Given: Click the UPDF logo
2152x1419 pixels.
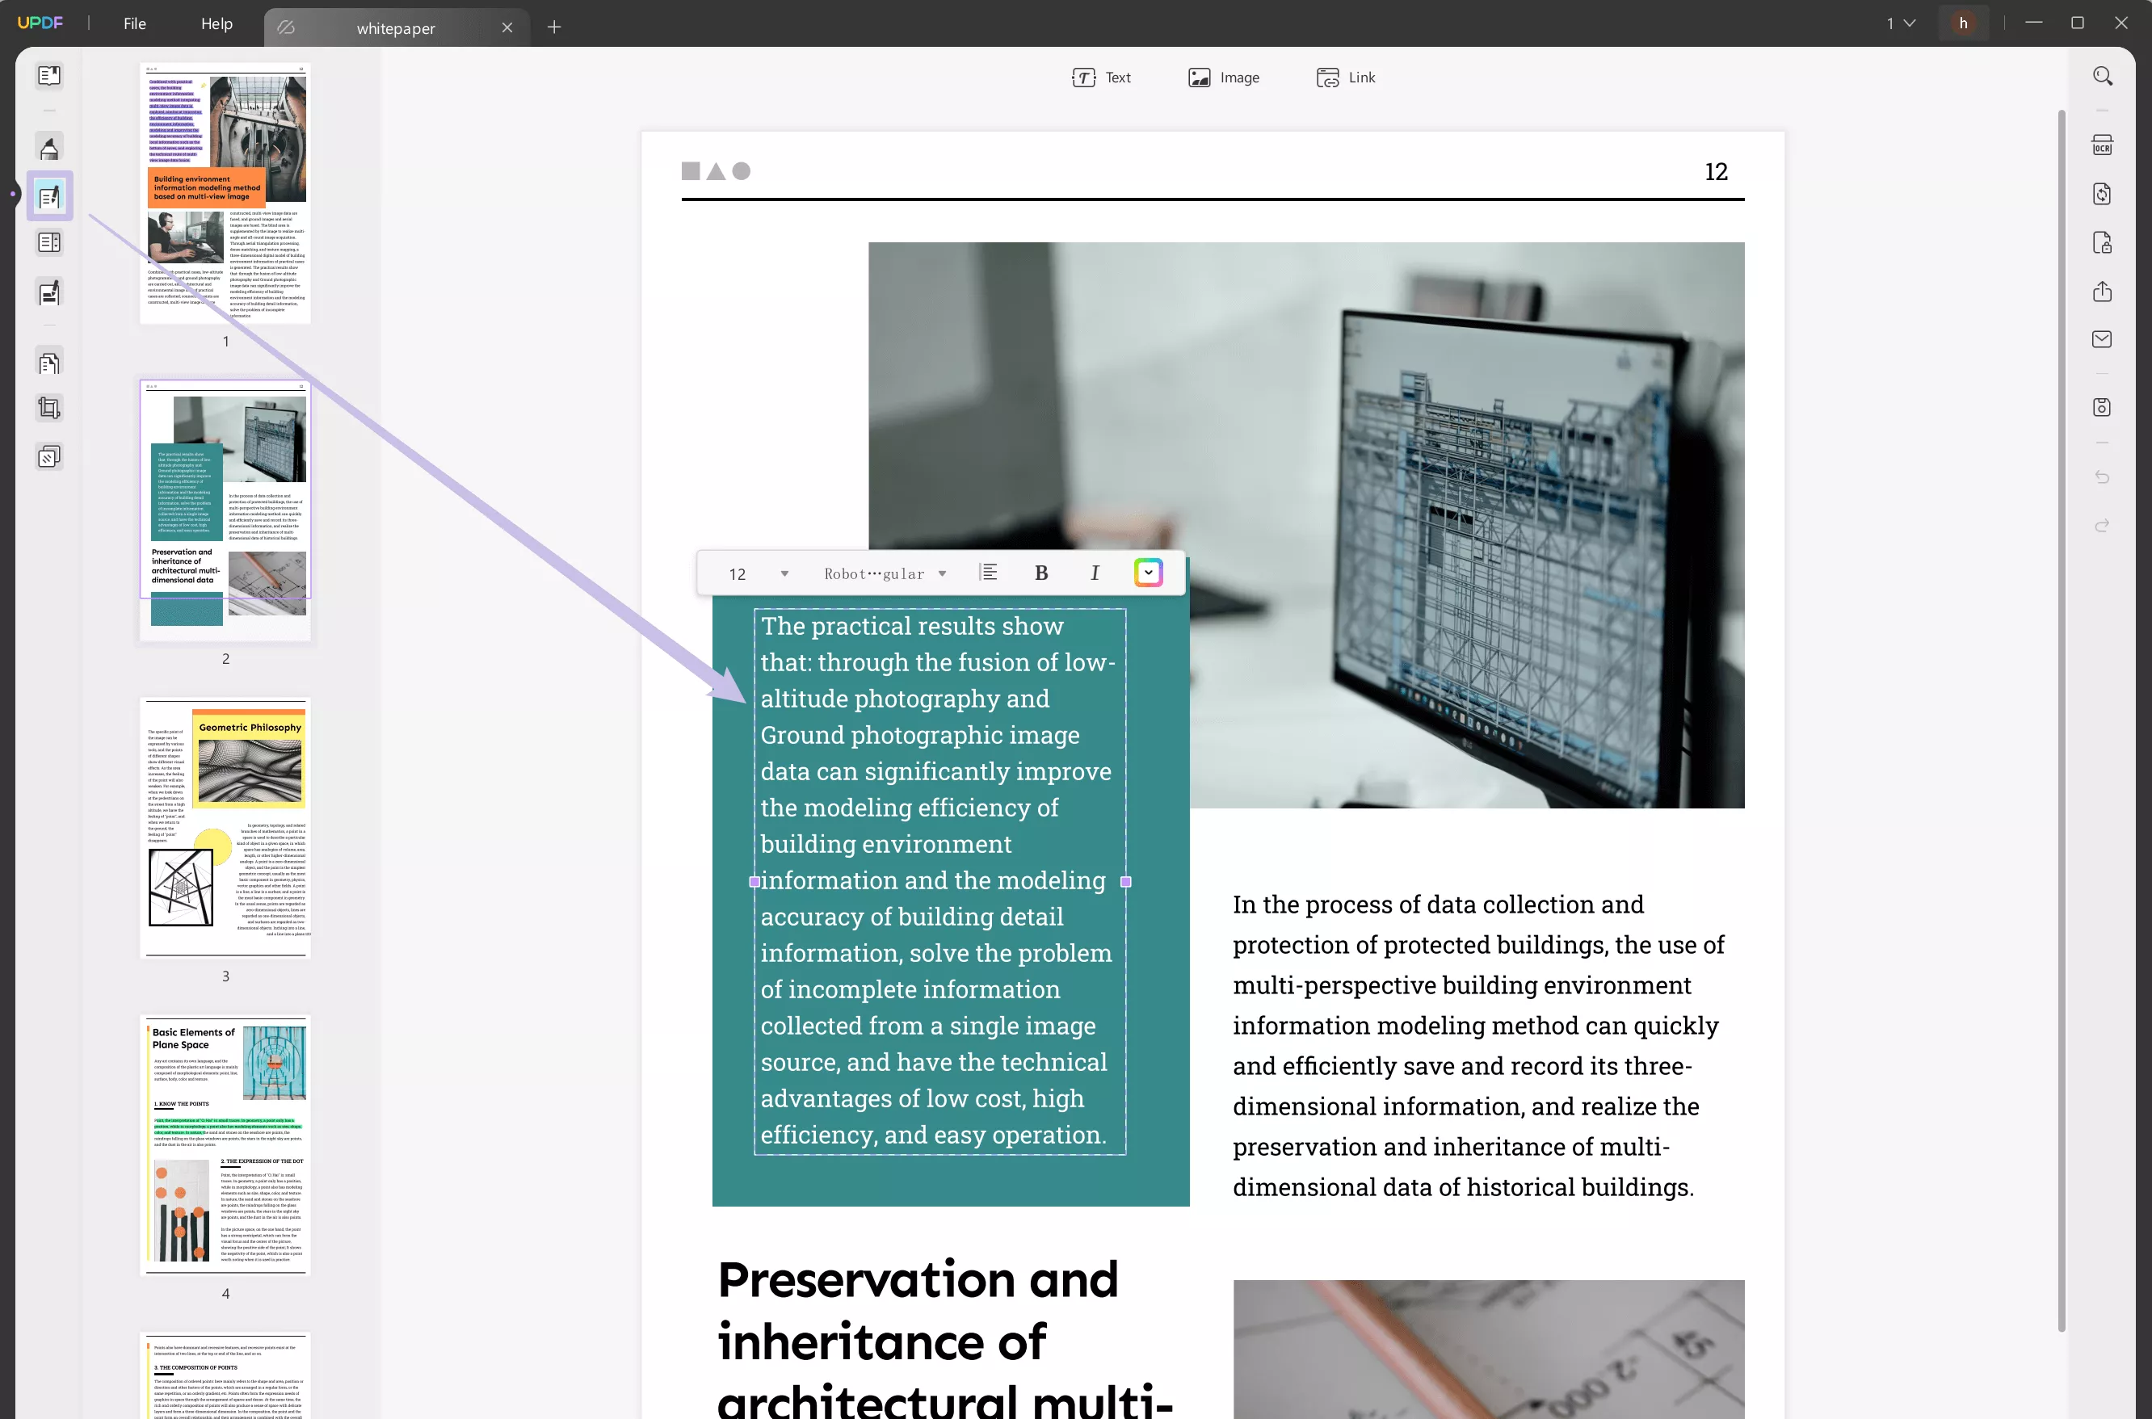Looking at the screenshot, I should coord(40,23).
